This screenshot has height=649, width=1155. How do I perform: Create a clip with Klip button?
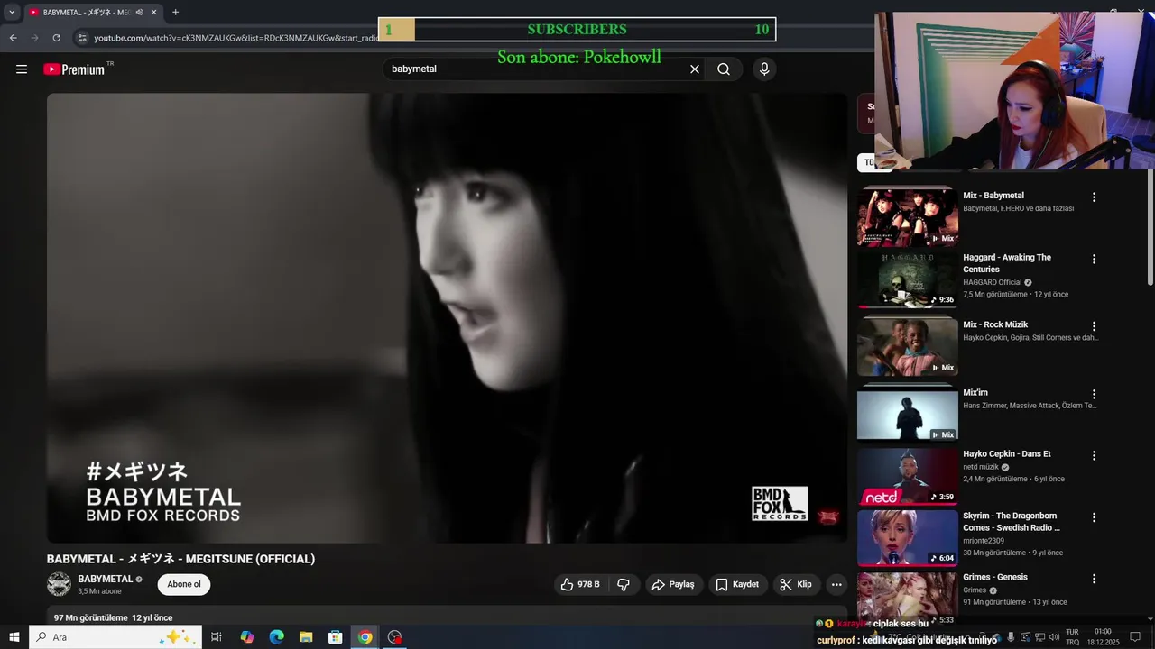(796, 584)
